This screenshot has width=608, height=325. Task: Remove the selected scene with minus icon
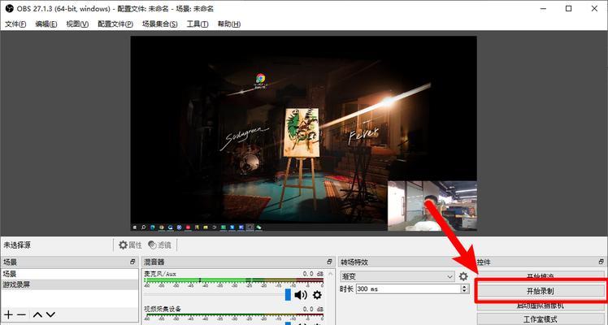pos(22,314)
